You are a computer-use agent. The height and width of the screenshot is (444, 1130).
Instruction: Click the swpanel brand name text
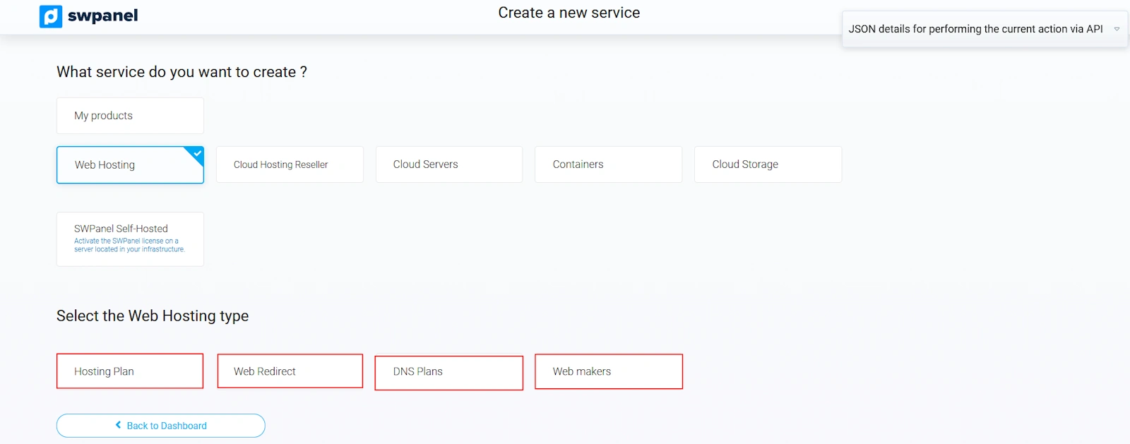click(102, 16)
